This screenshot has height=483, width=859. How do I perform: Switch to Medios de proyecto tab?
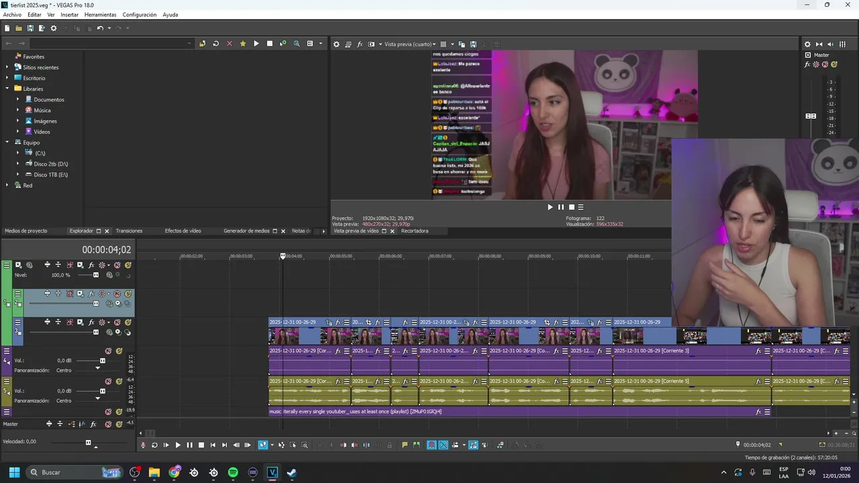click(26, 231)
